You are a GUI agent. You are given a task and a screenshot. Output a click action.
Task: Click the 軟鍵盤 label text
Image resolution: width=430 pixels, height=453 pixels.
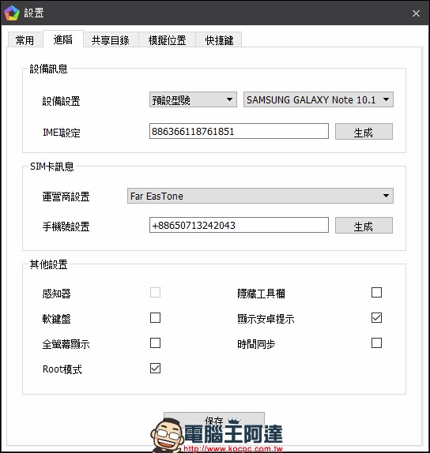[56, 319]
